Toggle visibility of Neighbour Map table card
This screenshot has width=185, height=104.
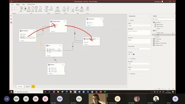64,21
